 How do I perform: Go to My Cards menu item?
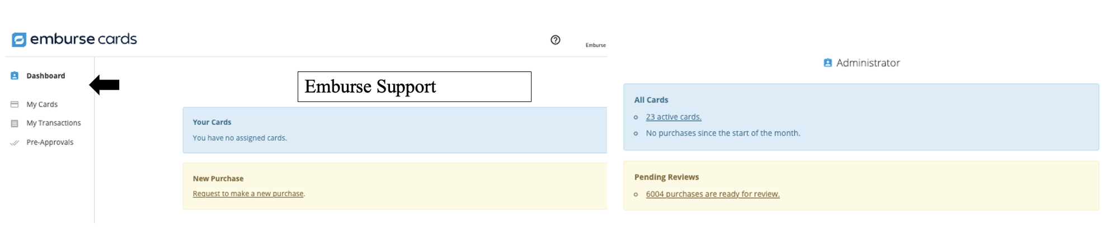42,104
